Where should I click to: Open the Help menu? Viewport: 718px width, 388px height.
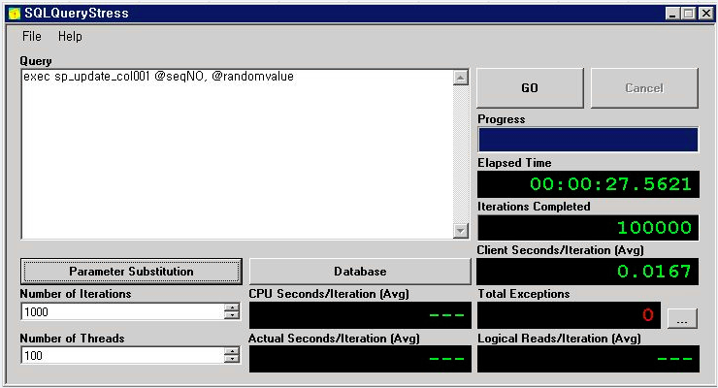click(x=70, y=36)
